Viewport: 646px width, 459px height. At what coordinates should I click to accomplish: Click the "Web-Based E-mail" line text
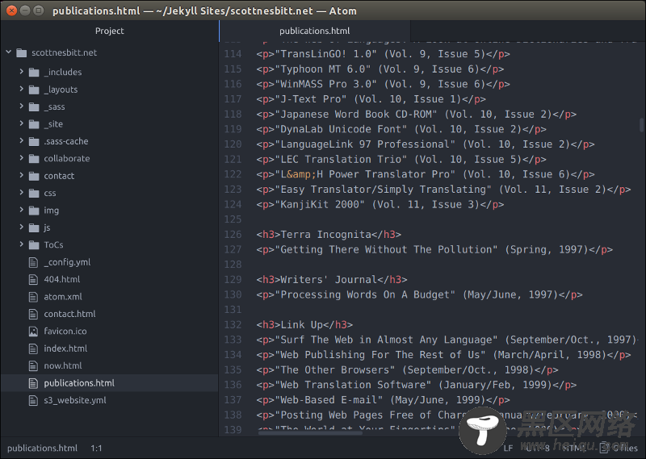tap(383, 400)
